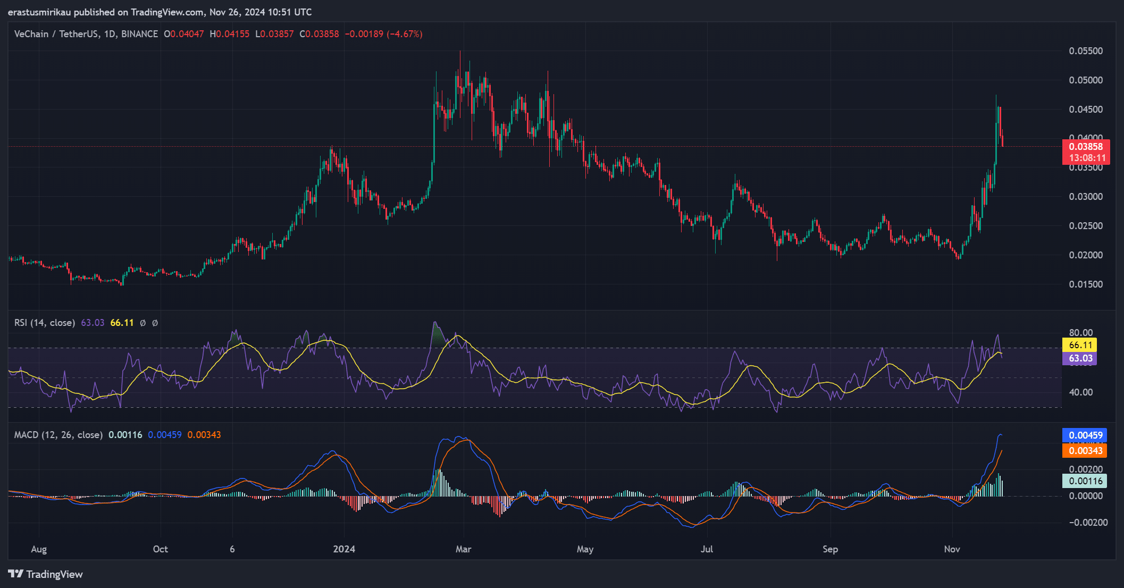The image size is (1124, 588).
Task: Click the orange 0.00343 MACD axis tag
Action: (1085, 451)
